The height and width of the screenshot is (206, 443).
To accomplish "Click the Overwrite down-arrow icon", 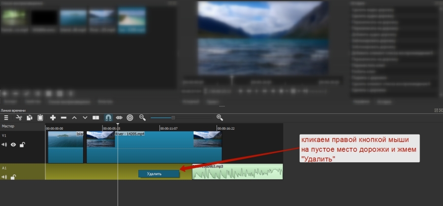I will [85, 118].
